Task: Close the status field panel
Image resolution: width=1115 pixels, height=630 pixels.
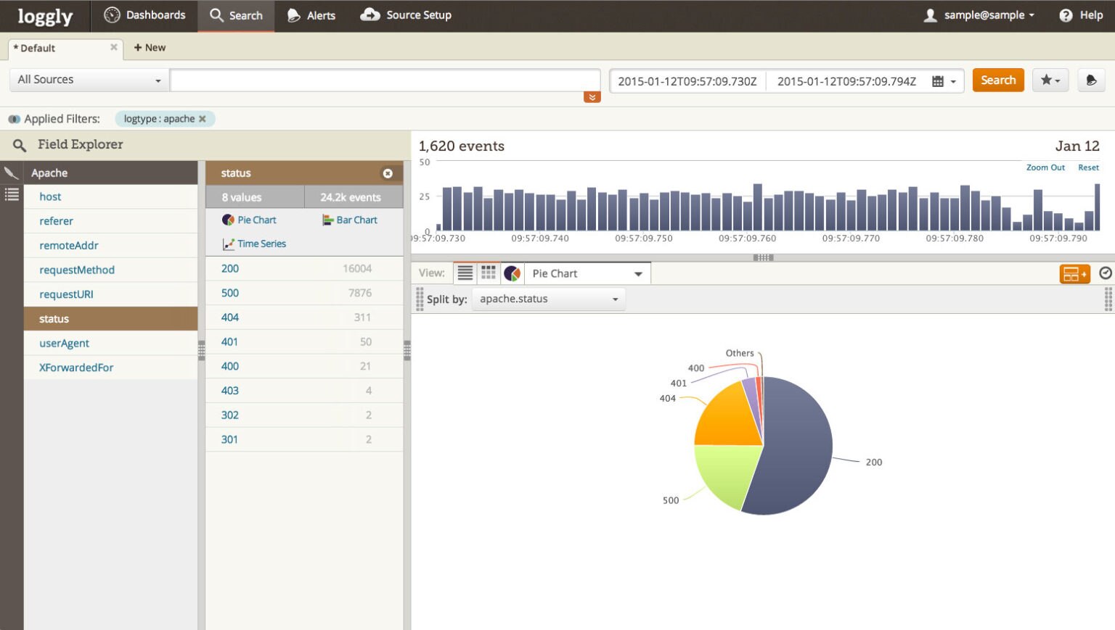Action: [388, 173]
